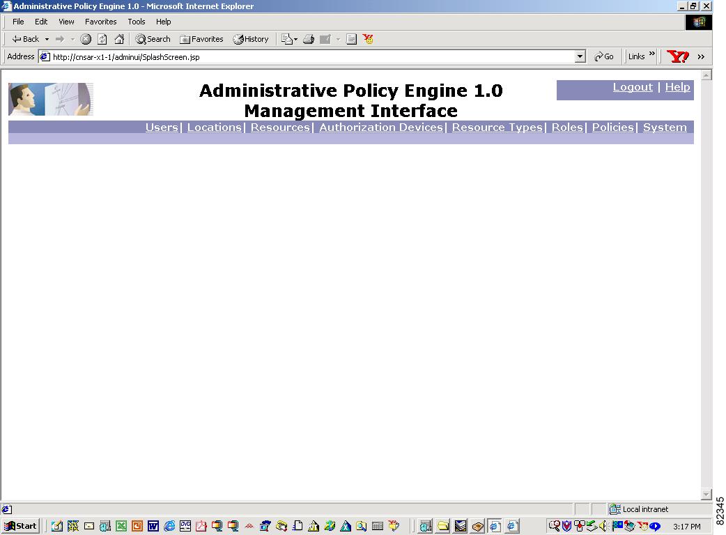The width and height of the screenshot is (726, 535).
Task: Open the Favorites toolbar button
Action: [x=201, y=39]
